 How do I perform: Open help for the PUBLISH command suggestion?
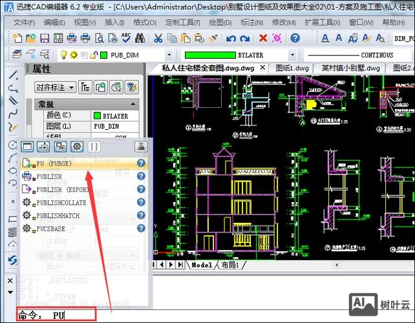141,176
